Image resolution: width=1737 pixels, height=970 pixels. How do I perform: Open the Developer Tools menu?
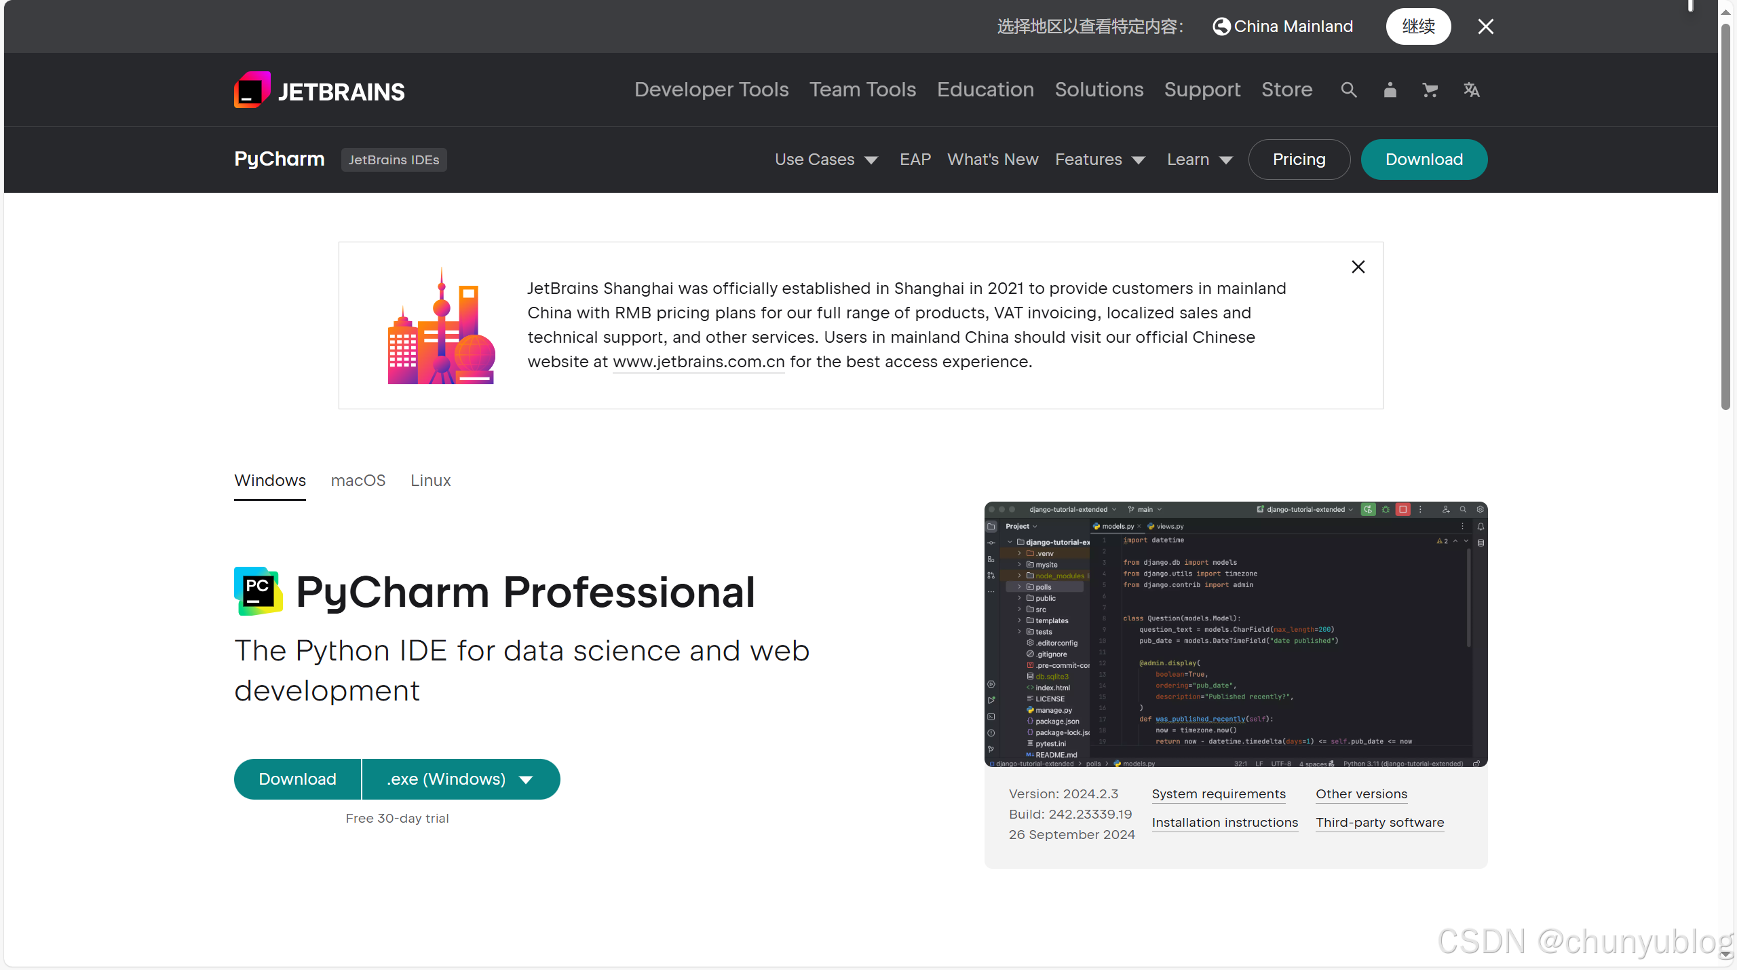[x=711, y=90]
